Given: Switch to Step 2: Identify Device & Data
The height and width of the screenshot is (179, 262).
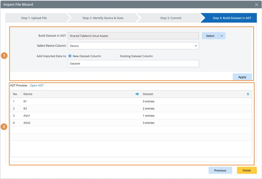Looking at the screenshot, I should pyautogui.click(x=103, y=18).
